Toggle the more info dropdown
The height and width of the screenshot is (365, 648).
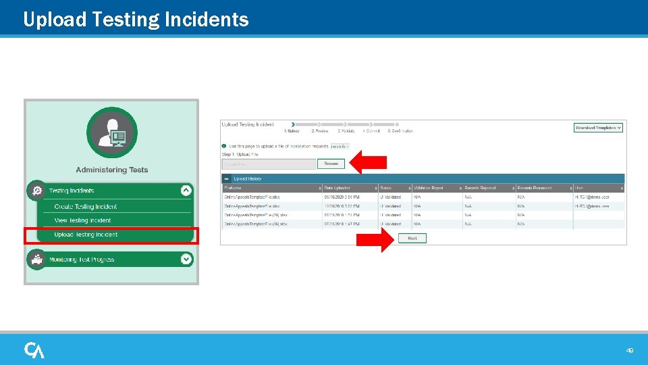click(340, 147)
